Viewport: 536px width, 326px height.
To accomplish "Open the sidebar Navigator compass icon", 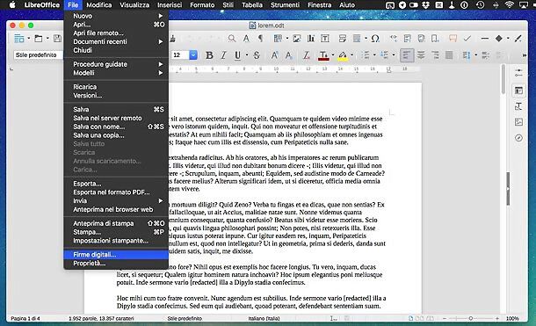I will [518, 138].
